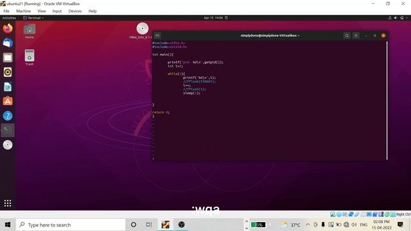Click the Type here to search box
This screenshot has width=411, height=231.
point(71,225)
